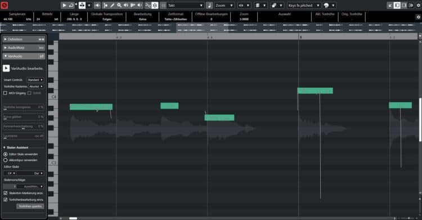The width and height of the screenshot is (422, 220).
Task: Start audition playback in the toolbar
Action: pyautogui.click(x=64, y=6)
